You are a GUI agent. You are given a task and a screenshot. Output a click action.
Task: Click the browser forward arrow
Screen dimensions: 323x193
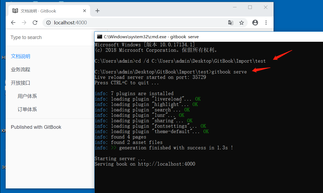[24, 22]
